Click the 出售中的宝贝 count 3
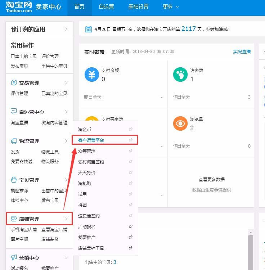The image size is (265, 270). tap(115, 262)
